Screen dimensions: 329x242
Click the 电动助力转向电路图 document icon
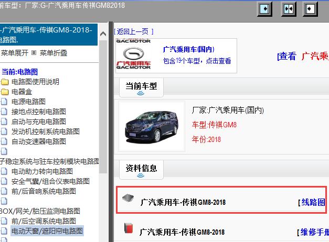tap(4, 171)
